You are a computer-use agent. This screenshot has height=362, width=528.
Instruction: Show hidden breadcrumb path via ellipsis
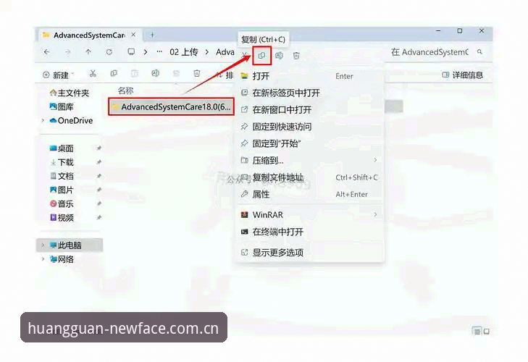point(159,52)
